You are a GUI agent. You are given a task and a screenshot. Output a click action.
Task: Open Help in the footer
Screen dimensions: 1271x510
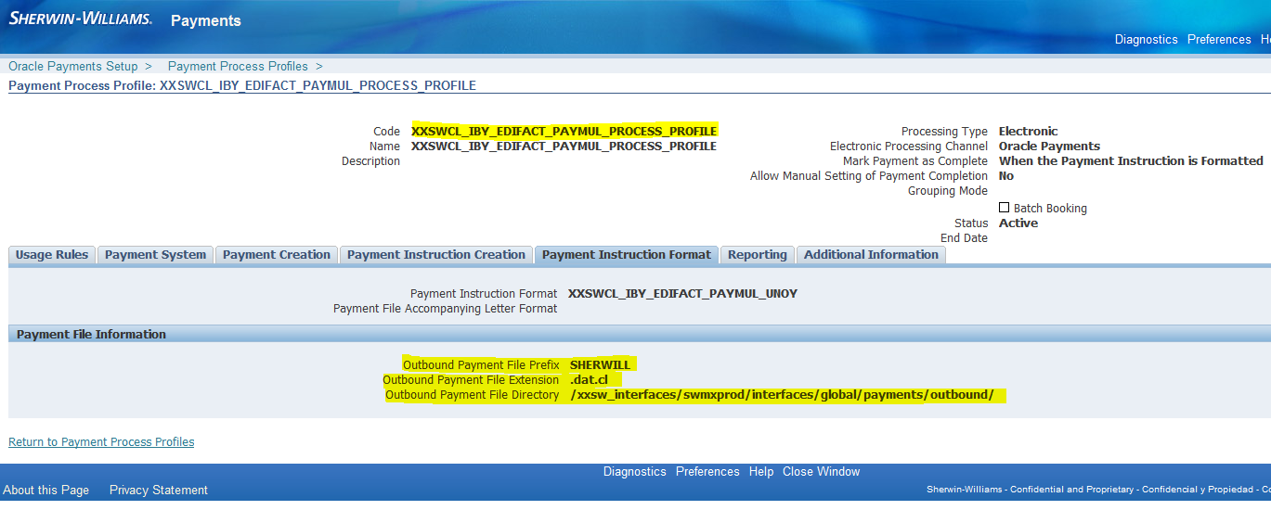[x=761, y=472]
